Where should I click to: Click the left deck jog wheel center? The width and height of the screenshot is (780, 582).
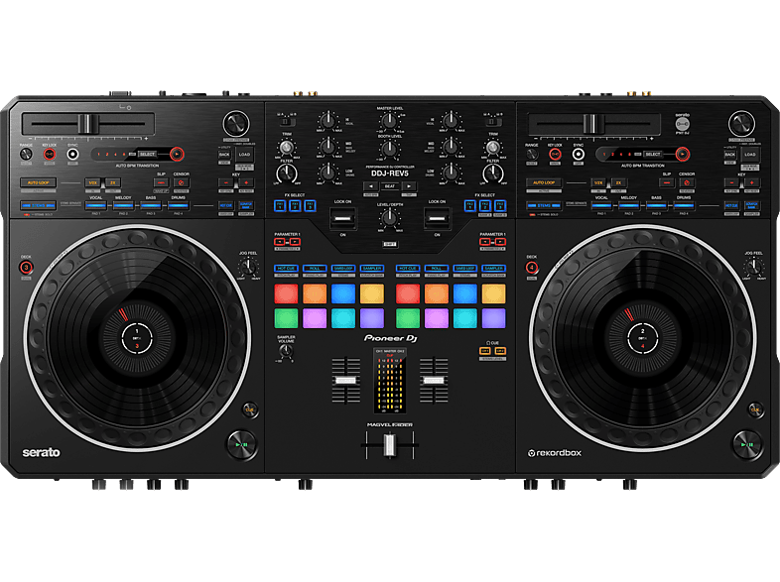point(137,338)
